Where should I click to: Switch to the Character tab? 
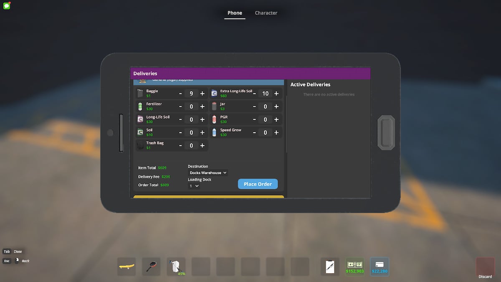tap(266, 13)
